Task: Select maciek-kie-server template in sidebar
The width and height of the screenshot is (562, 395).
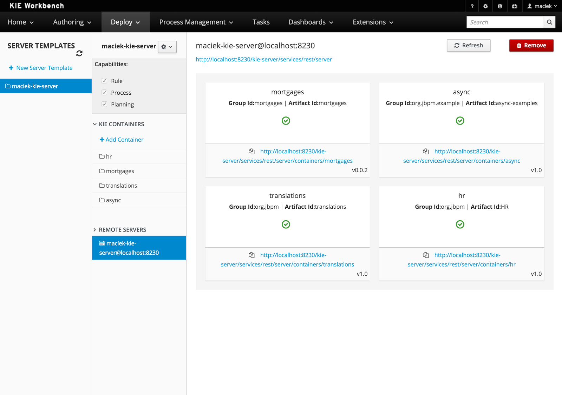Action: (46, 86)
